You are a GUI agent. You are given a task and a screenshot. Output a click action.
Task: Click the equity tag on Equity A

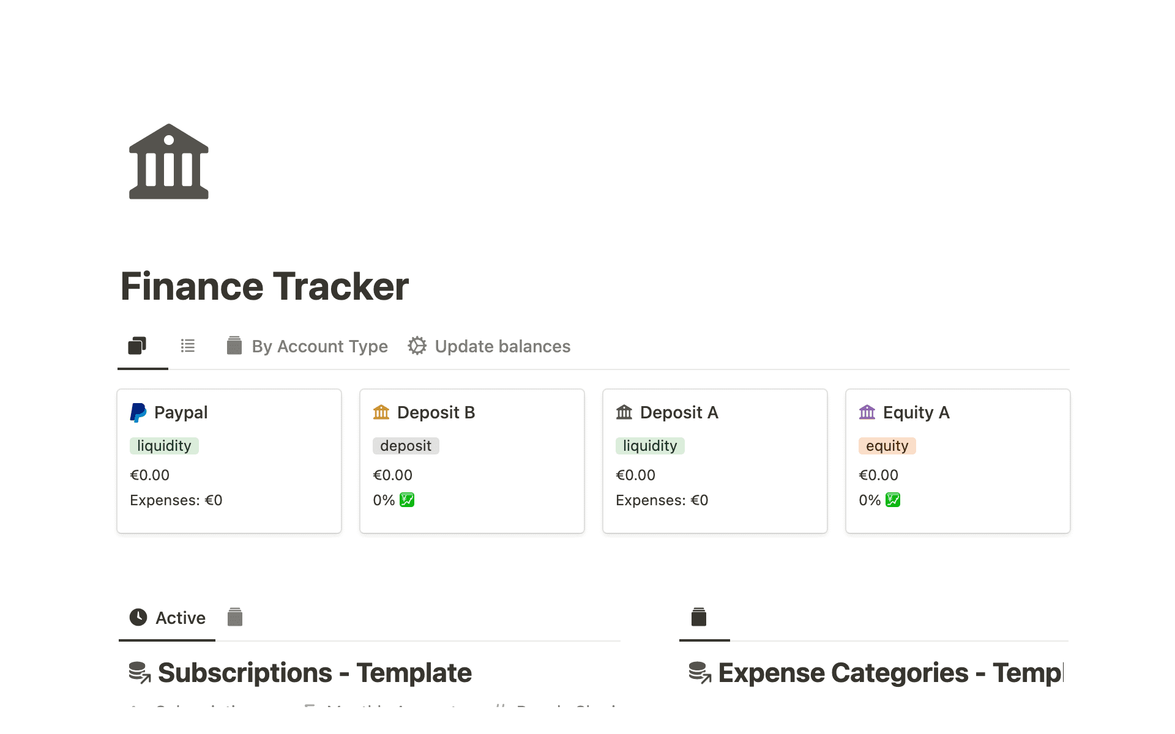pyautogui.click(x=887, y=445)
